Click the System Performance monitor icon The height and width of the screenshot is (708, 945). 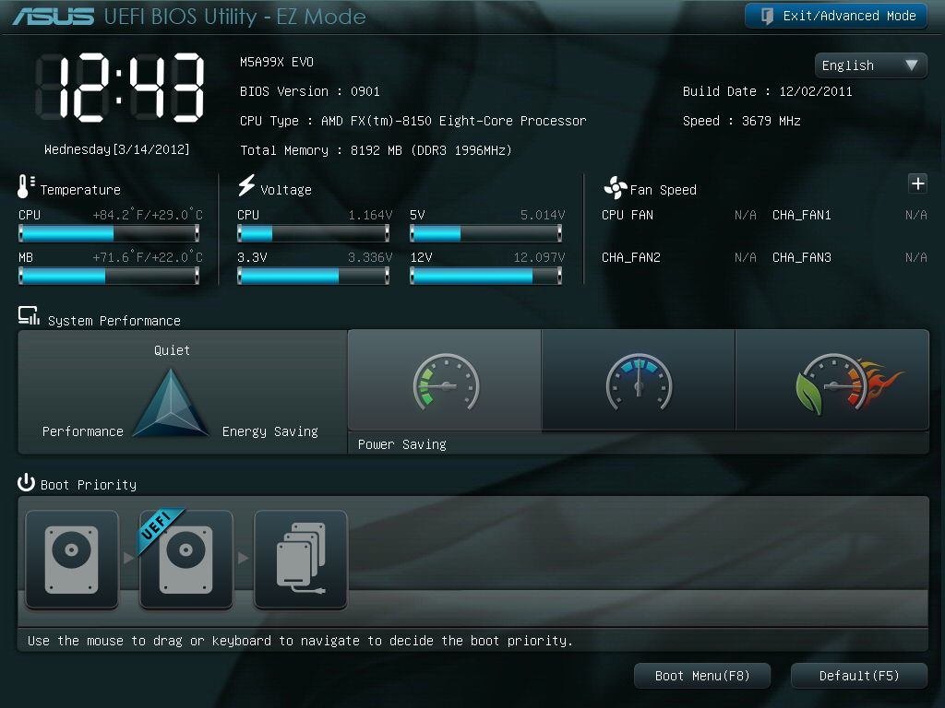[x=29, y=315]
